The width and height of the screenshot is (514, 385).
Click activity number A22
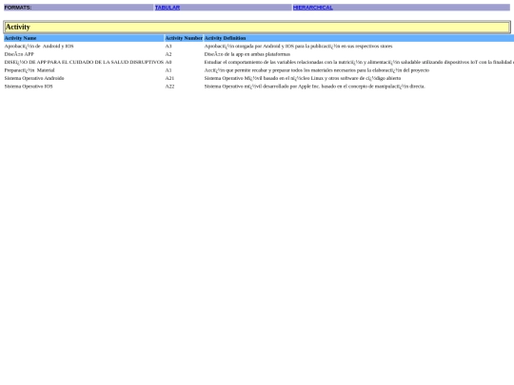[x=169, y=87]
